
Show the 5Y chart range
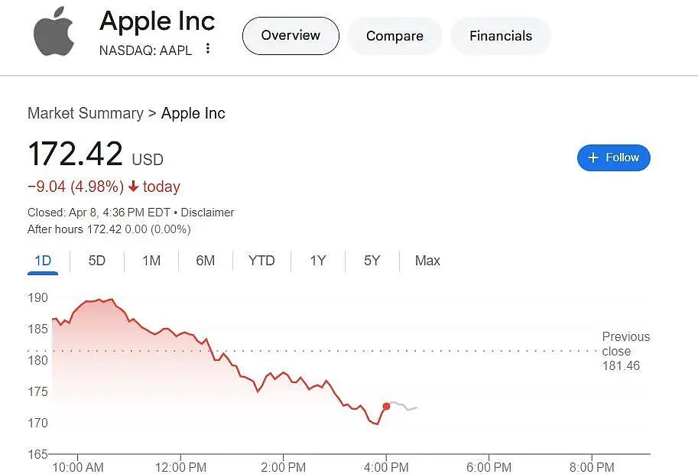[x=372, y=261]
